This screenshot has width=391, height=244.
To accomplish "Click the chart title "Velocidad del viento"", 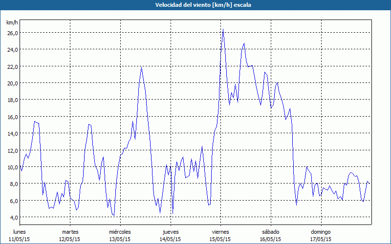I will tap(195, 5).
